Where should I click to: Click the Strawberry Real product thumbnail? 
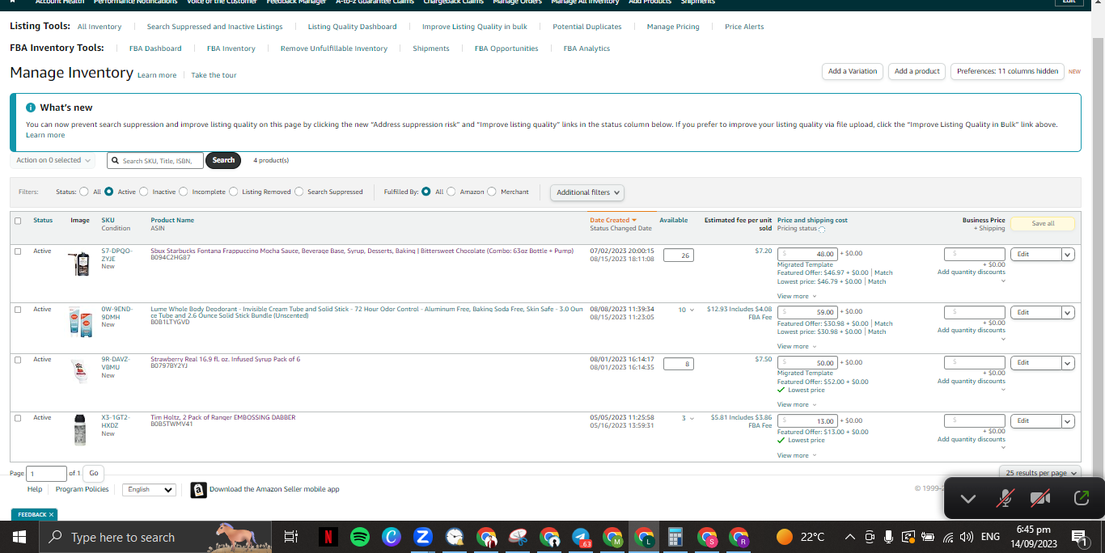point(78,371)
